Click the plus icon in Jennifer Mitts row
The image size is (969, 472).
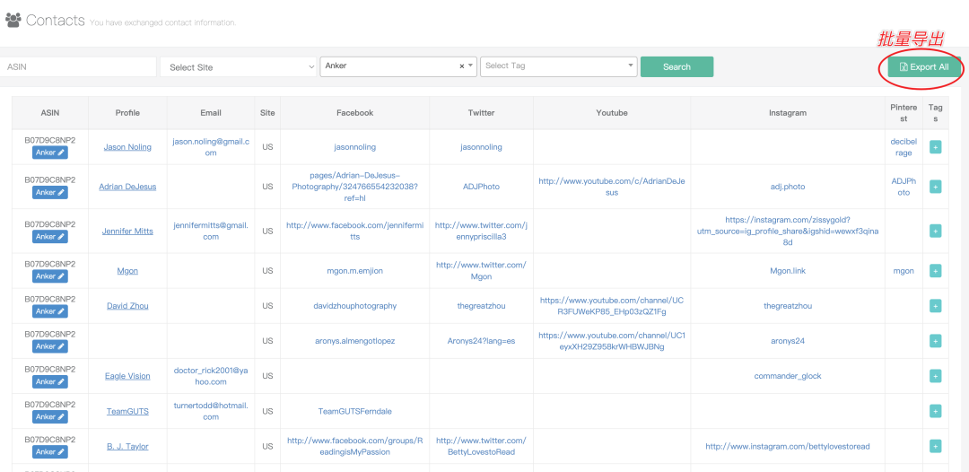(935, 231)
